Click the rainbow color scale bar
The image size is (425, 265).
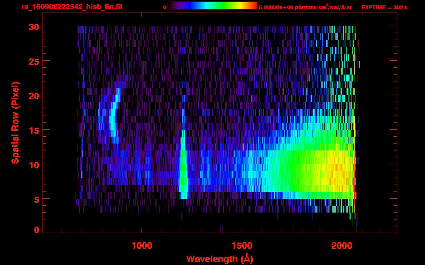(212, 6)
